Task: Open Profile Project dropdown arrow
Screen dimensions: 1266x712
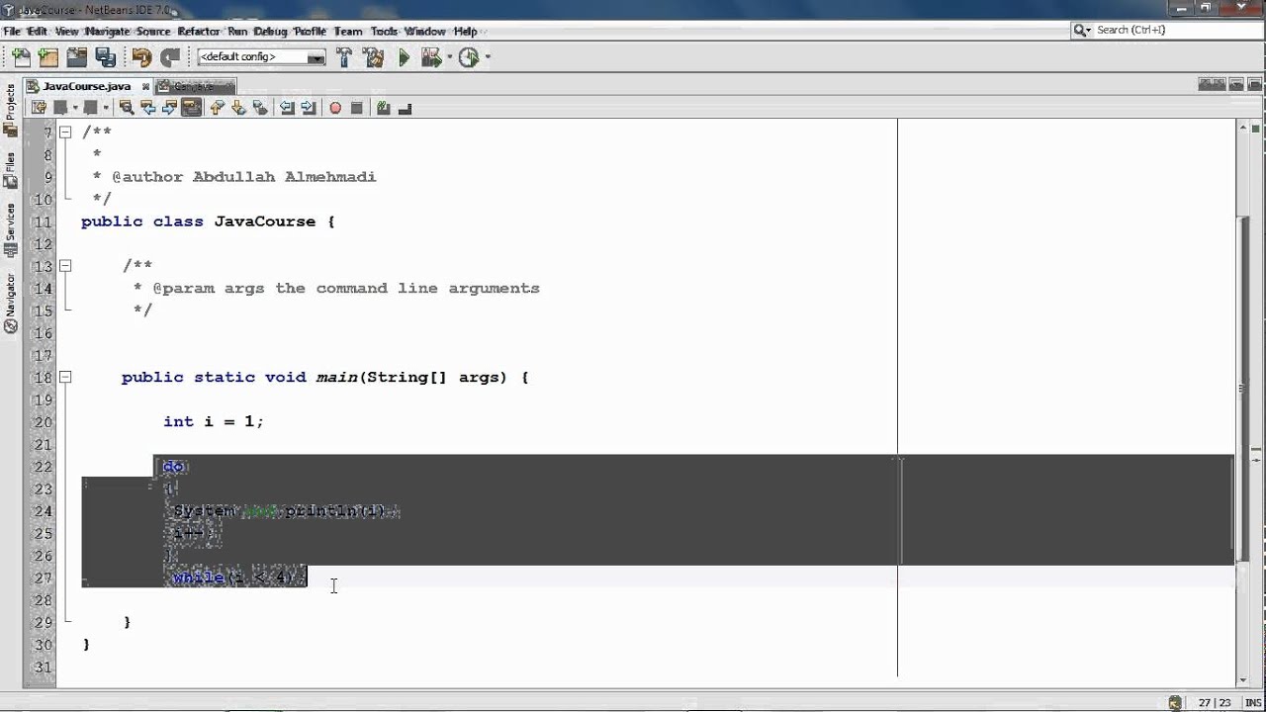Action: [488, 57]
